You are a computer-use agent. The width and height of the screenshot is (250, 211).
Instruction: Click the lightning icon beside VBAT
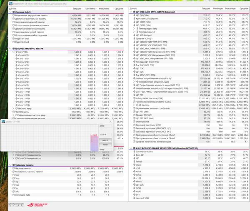pyautogui.click(x=134, y=191)
